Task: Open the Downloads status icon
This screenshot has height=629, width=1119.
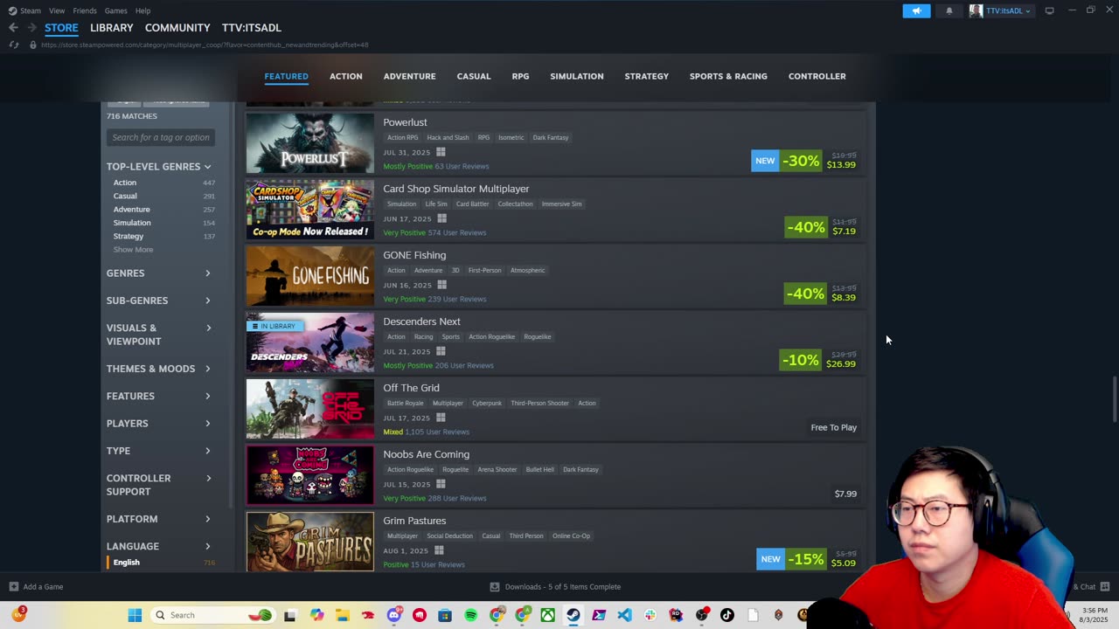Action: click(494, 587)
